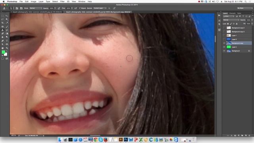Select the Horizontal Type tool
Screen dimensions: 254x143
click(x=7, y=41)
